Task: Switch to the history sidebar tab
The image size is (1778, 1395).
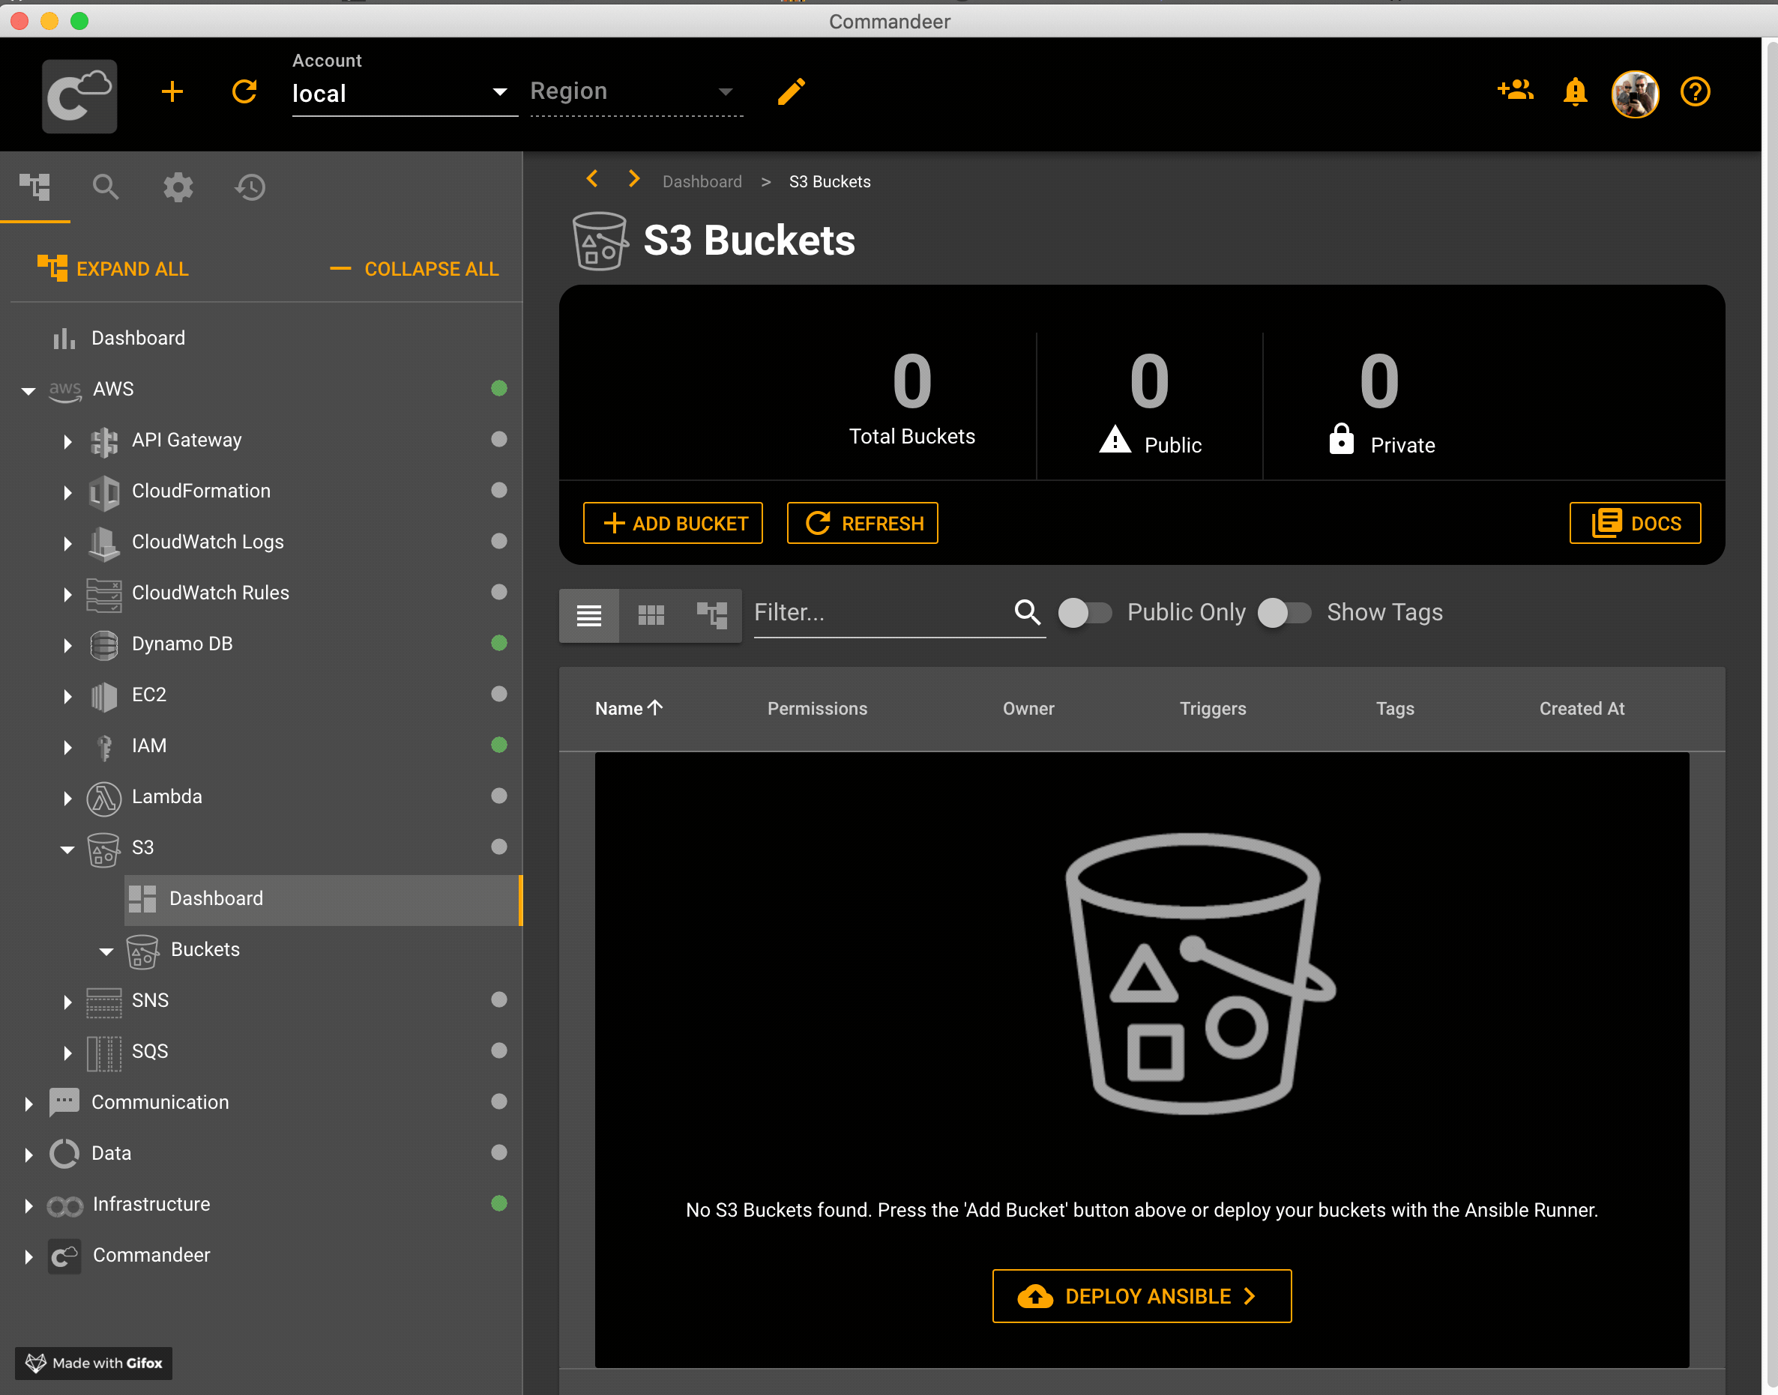Action: [250, 187]
